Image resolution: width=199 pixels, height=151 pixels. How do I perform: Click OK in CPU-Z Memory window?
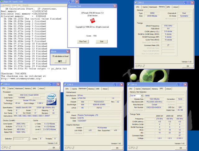188,66
